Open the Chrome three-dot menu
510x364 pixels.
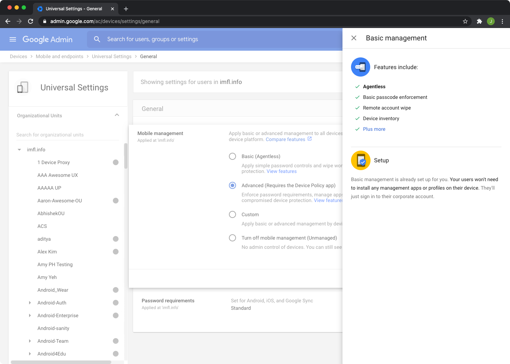[502, 21]
